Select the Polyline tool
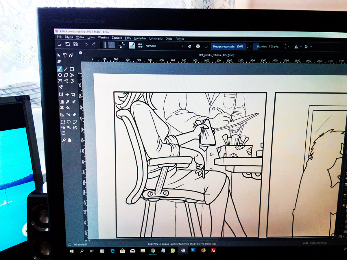Viewport: 347px width, 260px height. tap(72, 75)
